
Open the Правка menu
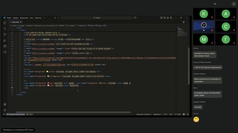tap(16, 18)
